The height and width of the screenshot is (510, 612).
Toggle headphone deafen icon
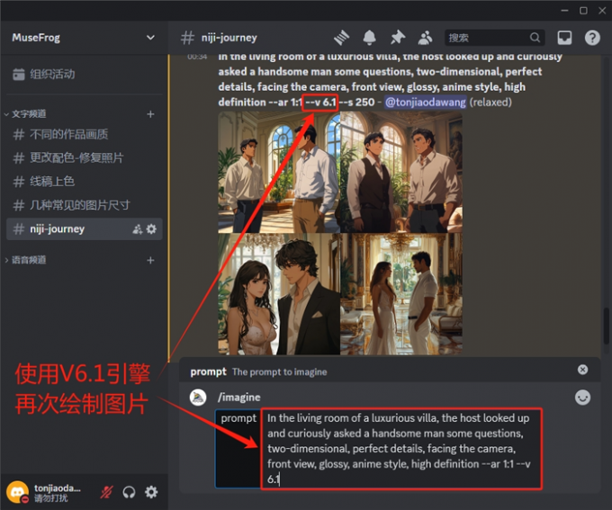tap(129, 492)
